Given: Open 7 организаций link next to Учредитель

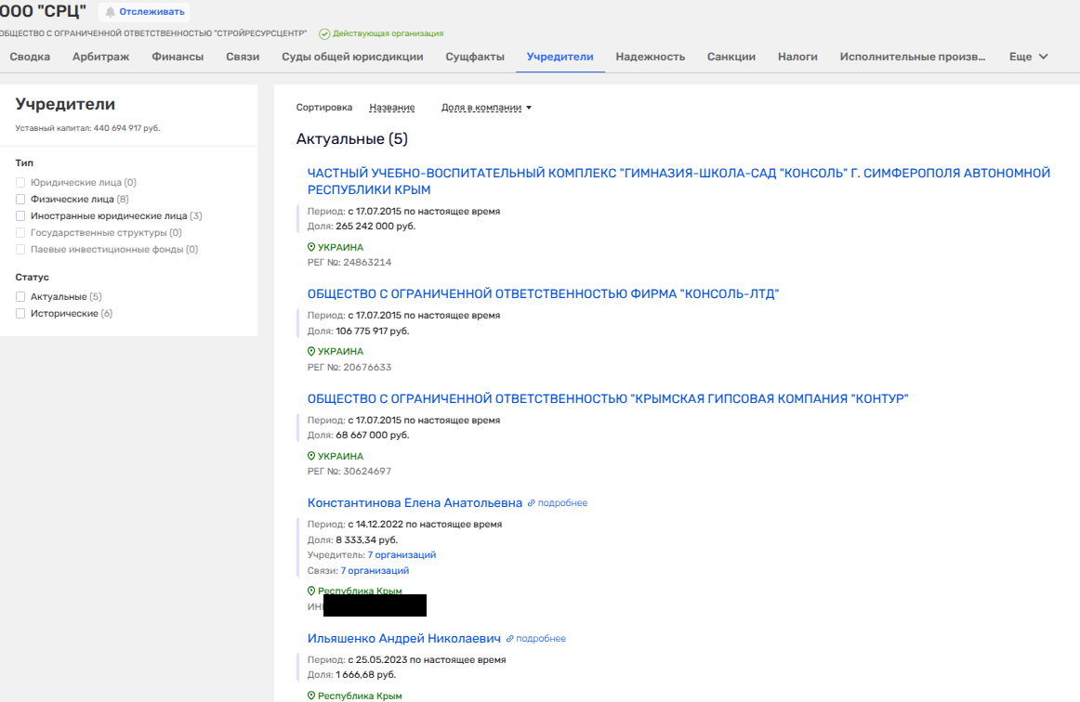Looking at the screenshot, I should (402, 555).
